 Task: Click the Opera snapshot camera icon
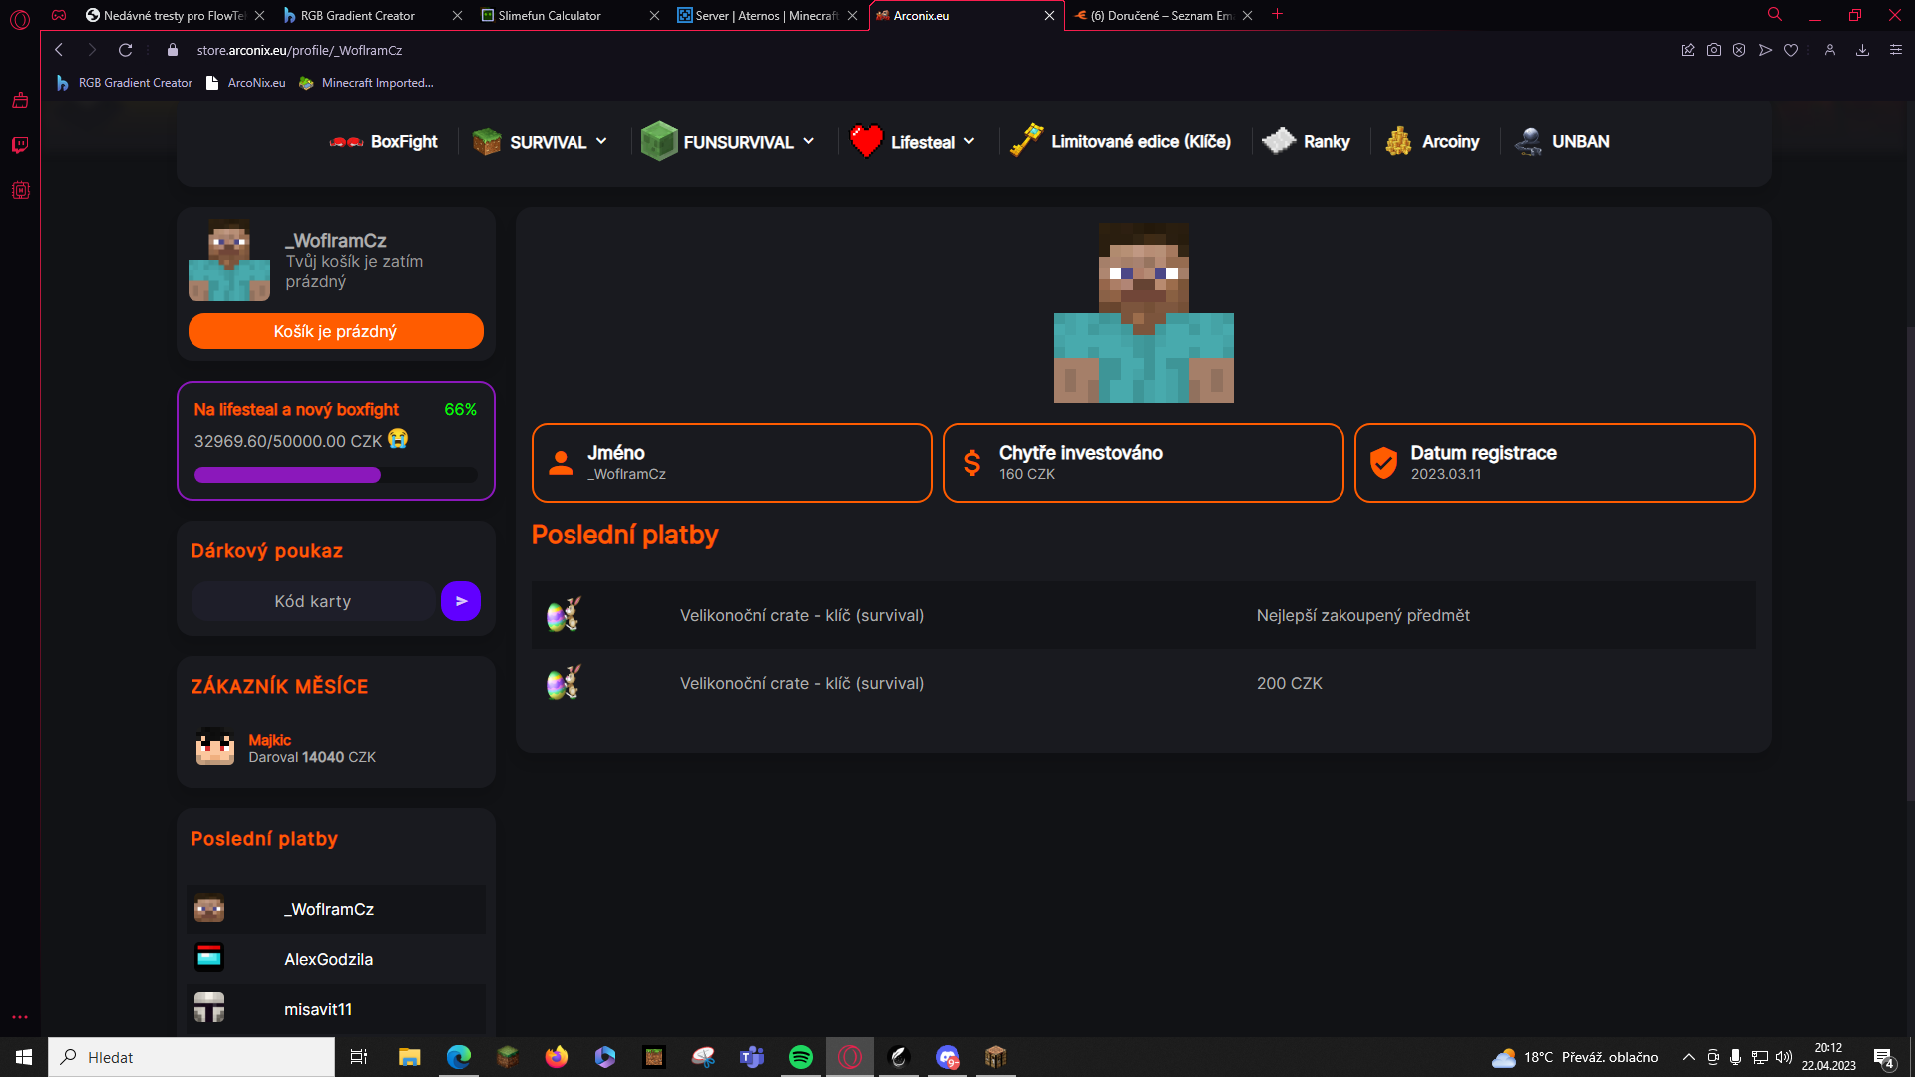point(1714,50)
